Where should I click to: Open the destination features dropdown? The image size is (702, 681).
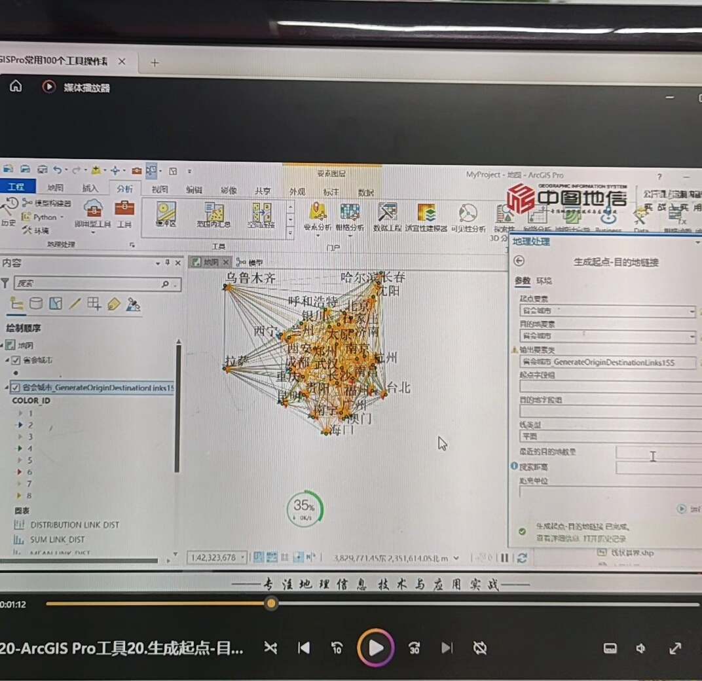(x=692, y=336)
